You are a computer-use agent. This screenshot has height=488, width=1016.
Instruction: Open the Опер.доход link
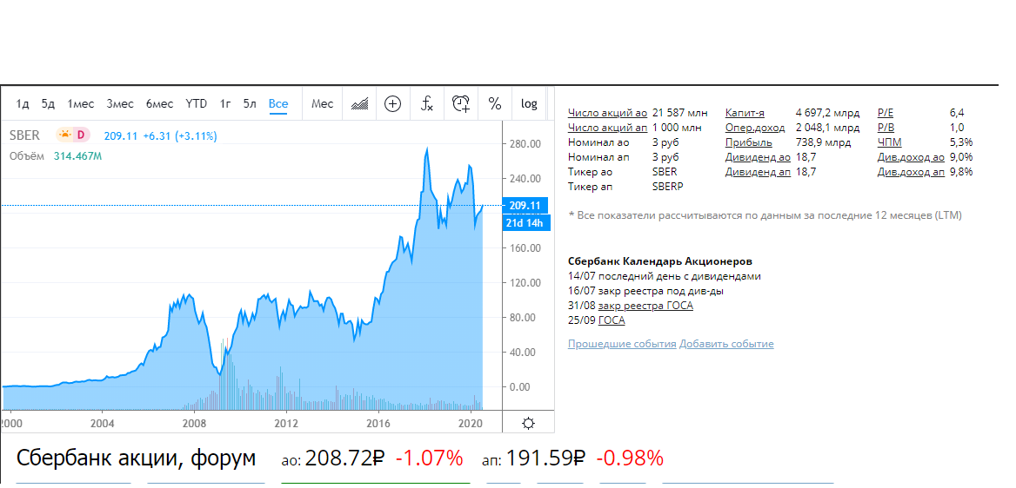tap(755, 128)
